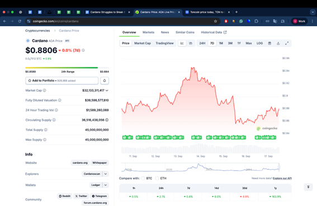This screenshot has width=317, height=206.
Task: Click the Fully Diluted Valuation info icon
Action: [60, 100]
